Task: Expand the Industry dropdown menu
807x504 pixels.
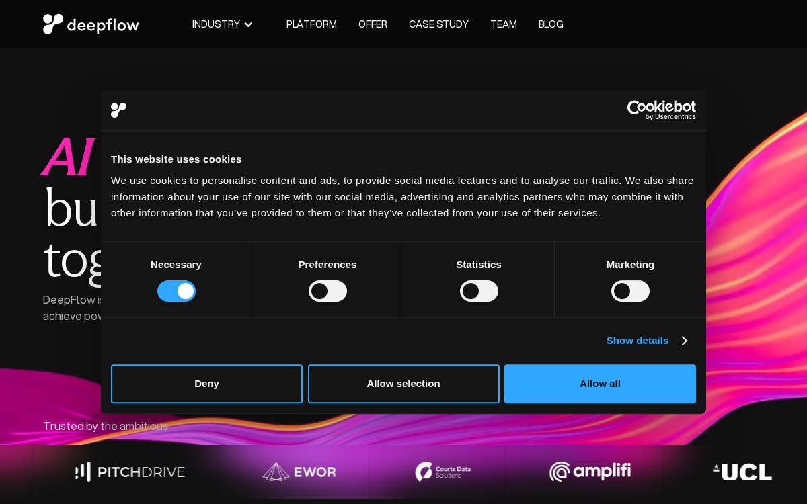Action: tap(222, 24)
